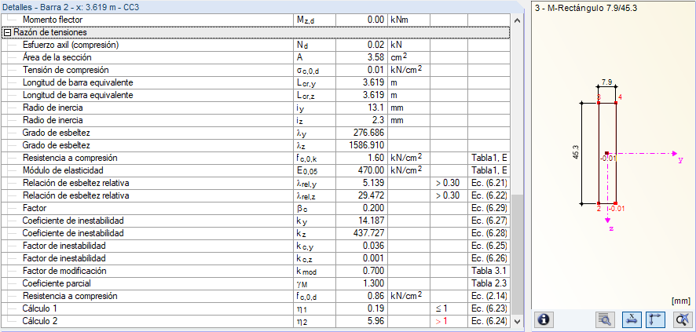The height and width of the screenshot is (332, 696).
Task: Select the Área de la sección row
Action: (255, 57)
